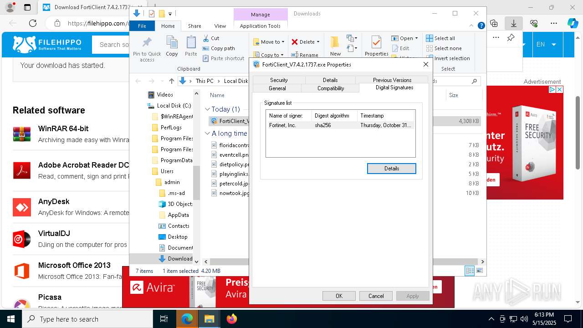Viewport: 583px width, 328px height.
Task: Open Edge downloads icon in browser toolbar
Action: click(x=514, y=23)
